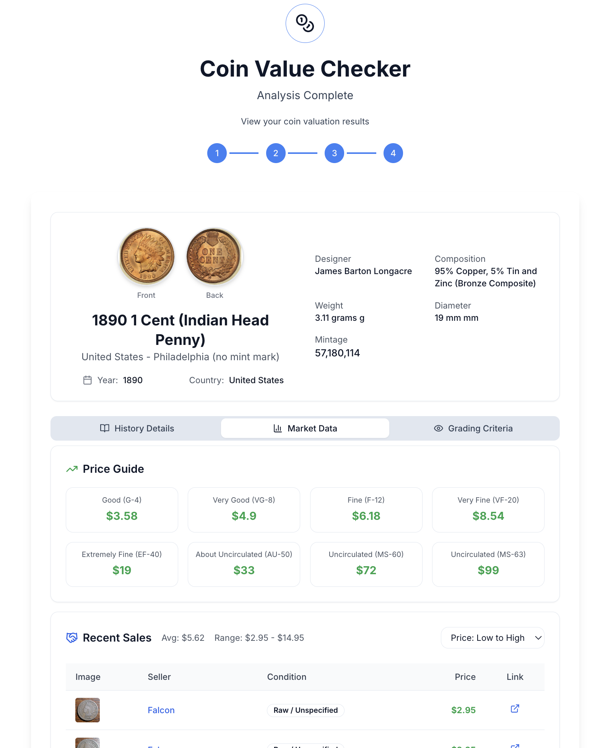The image size is (608, 748).
Task: Go to step 1 in the progress indicator
Action: pyautogui.click(x=217, y=153)
